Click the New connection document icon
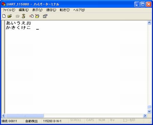153x125 pixels. (4, 16)
